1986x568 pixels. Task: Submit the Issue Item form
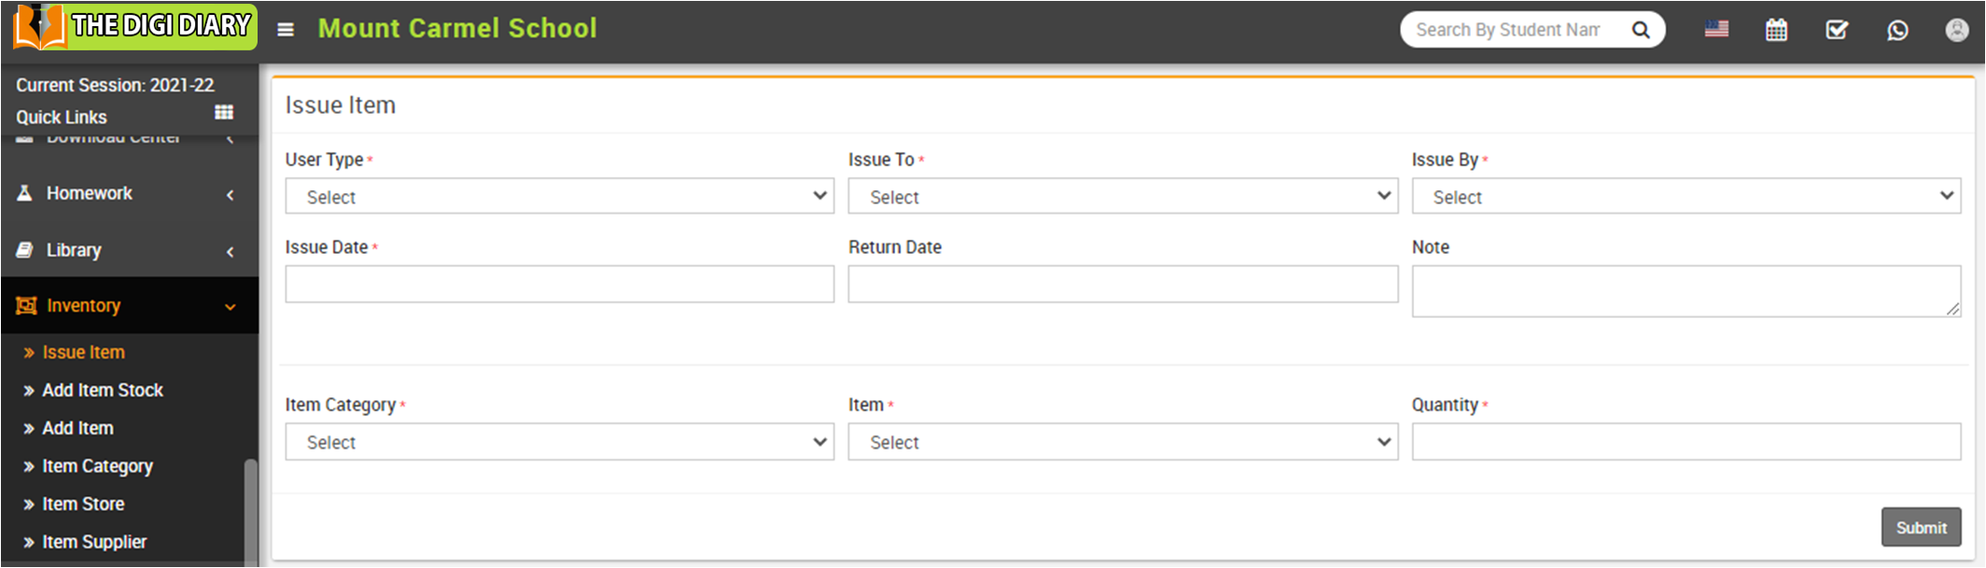pos(1920,528)
